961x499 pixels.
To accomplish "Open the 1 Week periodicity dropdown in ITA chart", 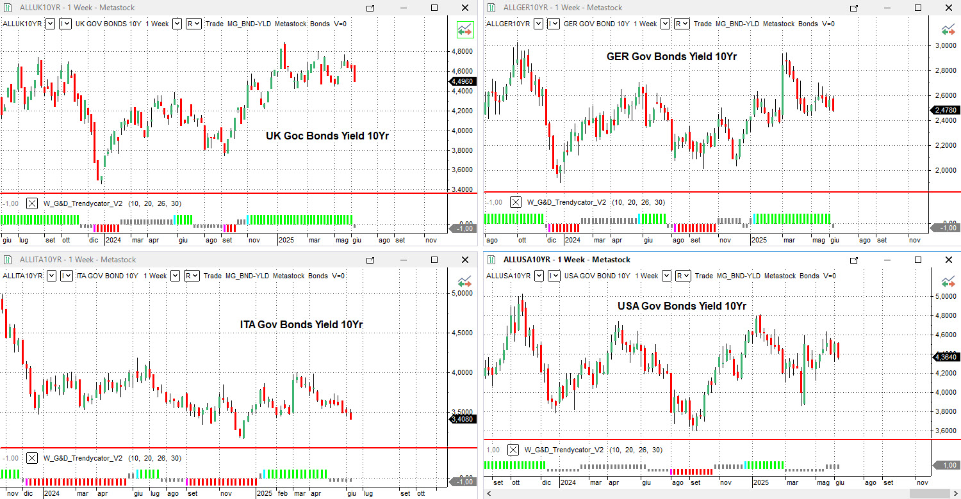I will point(175,276).
